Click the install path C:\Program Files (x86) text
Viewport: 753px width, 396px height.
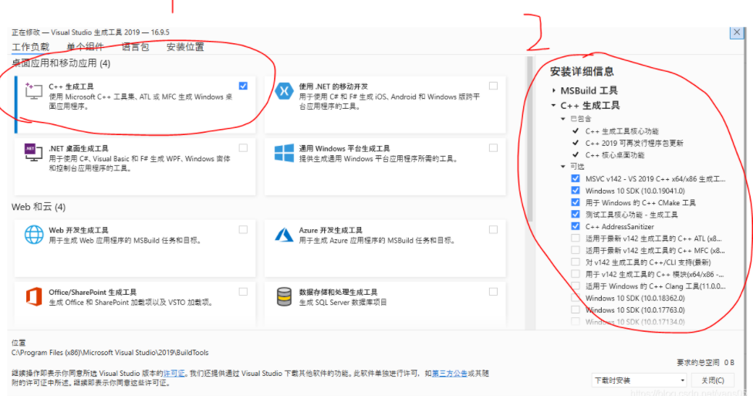(110, 352)
